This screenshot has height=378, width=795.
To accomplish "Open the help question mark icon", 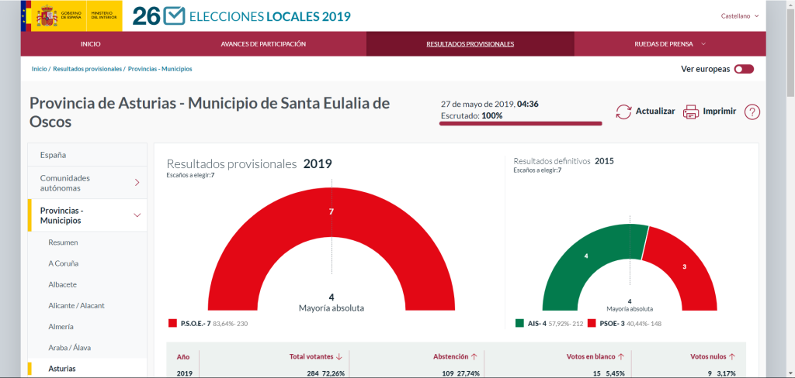I will 752,112.
